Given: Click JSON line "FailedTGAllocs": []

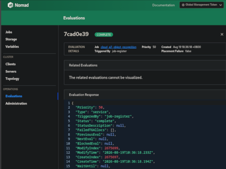Looking at the screenshot, I should (x=96, y=130).
